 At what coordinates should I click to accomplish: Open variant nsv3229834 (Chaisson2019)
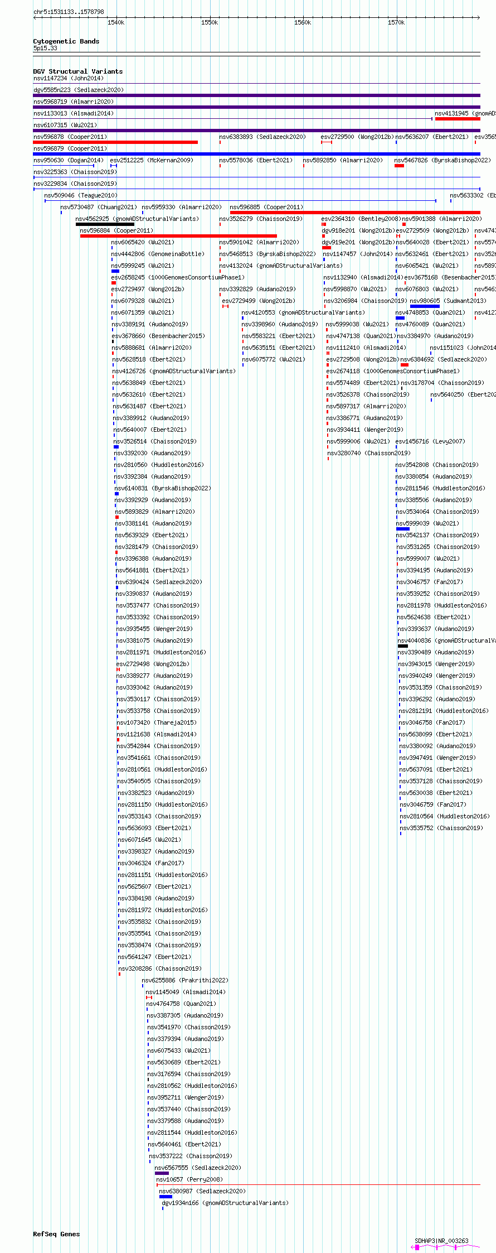pos(75,184)
